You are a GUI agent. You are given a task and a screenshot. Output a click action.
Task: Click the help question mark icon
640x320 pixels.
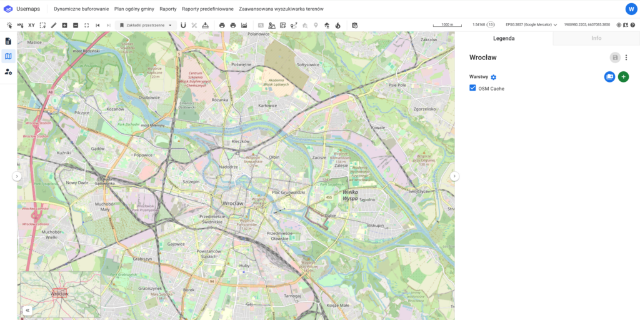632,25
